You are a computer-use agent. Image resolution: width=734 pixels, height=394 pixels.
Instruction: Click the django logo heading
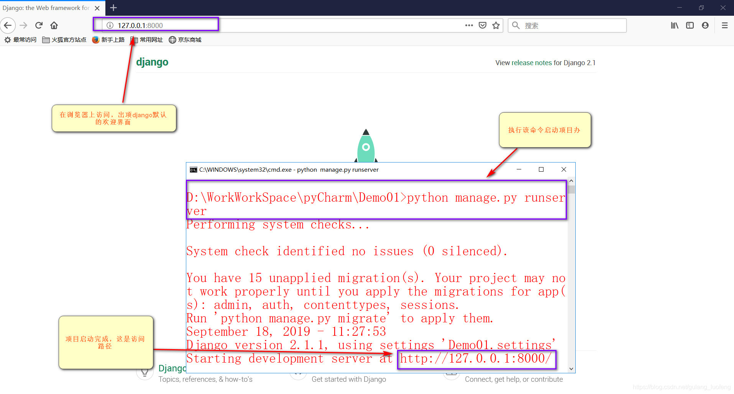pos(152,62)
